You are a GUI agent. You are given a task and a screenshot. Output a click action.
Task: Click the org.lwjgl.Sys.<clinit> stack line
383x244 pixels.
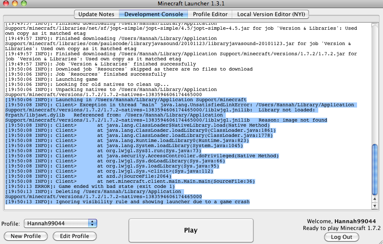pyautogui.click(x=109, y=171)
